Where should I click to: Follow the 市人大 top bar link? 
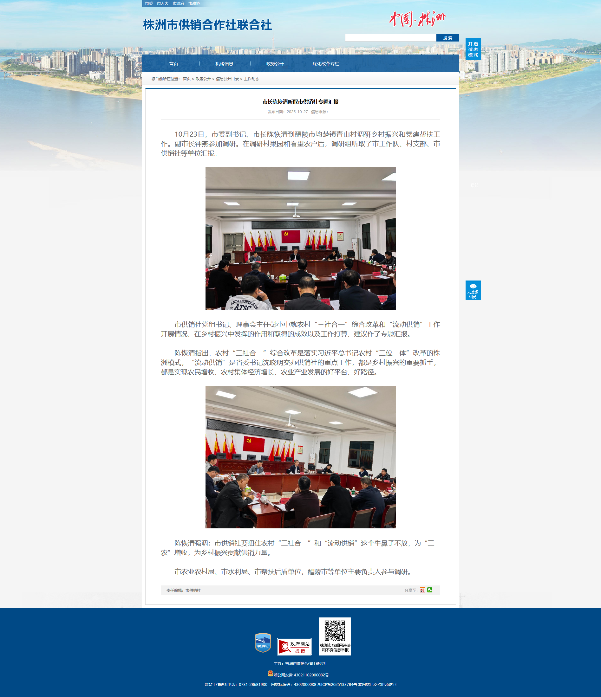(x=162, y=3)
